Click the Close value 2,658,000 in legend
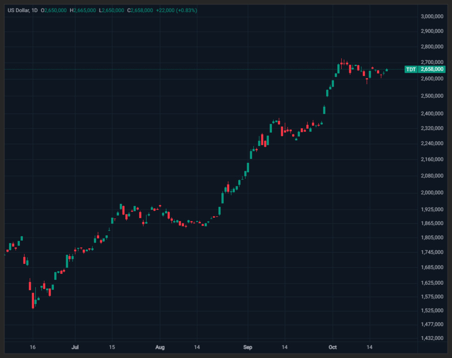 (142, 11)
